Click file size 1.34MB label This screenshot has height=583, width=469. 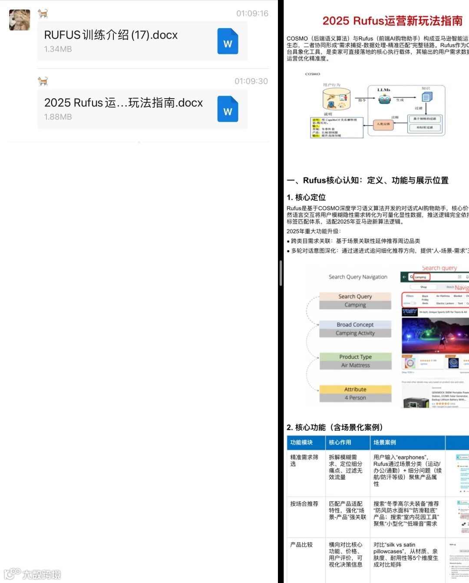(x=58, y=49)
